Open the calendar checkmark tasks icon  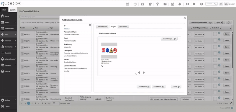pyautogui.click(x=173, y=4)
